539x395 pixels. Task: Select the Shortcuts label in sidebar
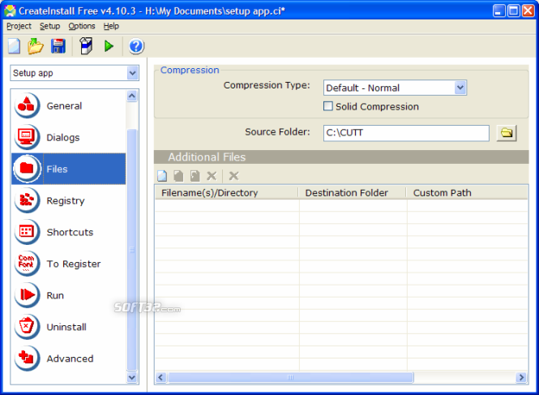click(70, 232)
